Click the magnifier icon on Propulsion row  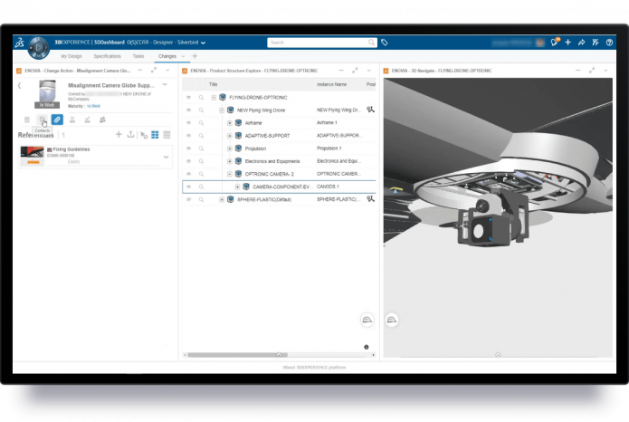pos(202,149)
